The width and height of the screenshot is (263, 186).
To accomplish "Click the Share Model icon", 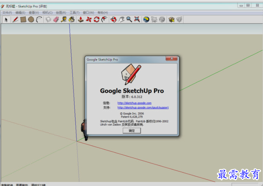I will click(x=179, y=20).
